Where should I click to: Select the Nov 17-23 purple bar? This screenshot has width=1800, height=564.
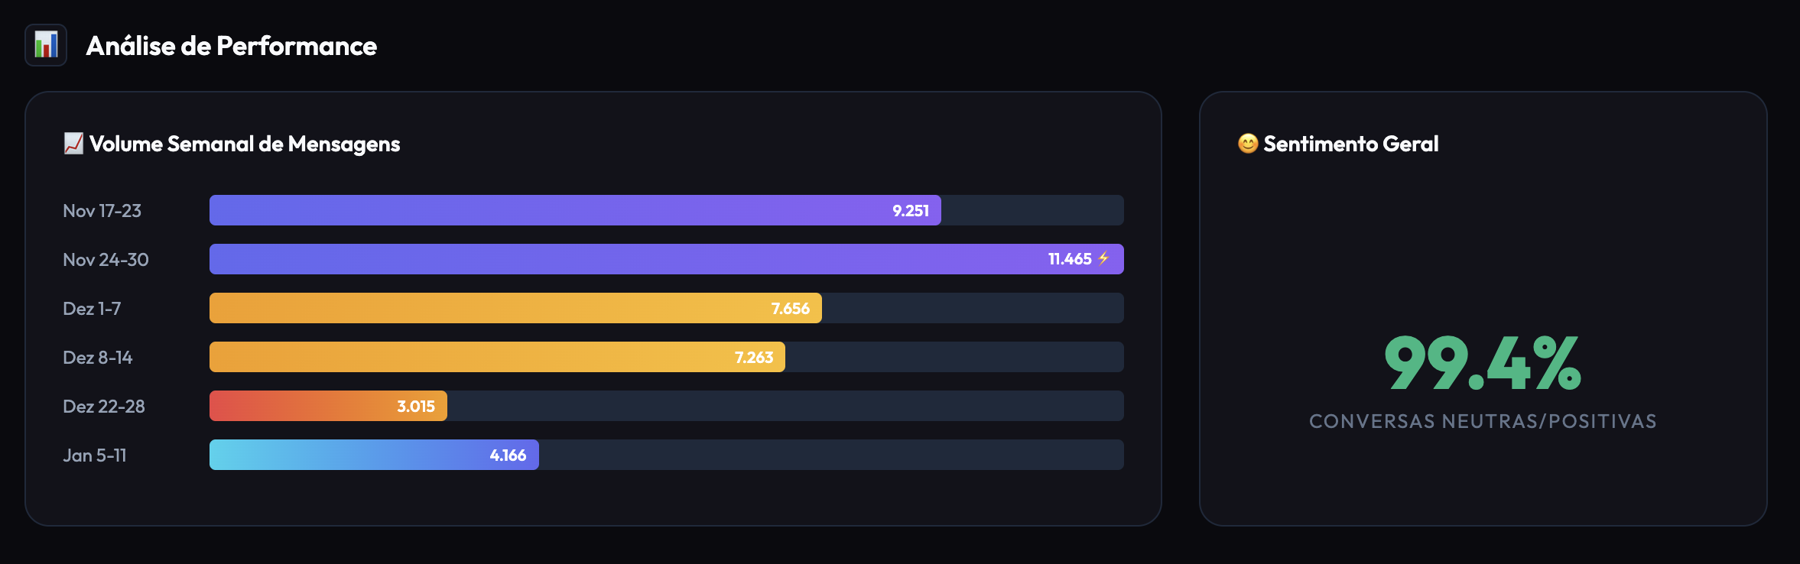(535, 210)
